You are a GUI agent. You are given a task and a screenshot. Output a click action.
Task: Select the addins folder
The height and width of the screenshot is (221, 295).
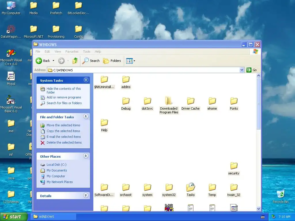pyautogui.click(x=126, y=82)
